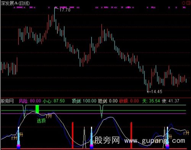Click the 风险: 80.00 indicator readout
Screen dimensions: 191x150
(30, 101)
